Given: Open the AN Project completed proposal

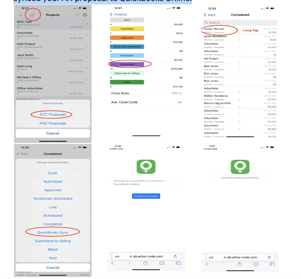Looking at the screenshot, I should tap(240, 60).
